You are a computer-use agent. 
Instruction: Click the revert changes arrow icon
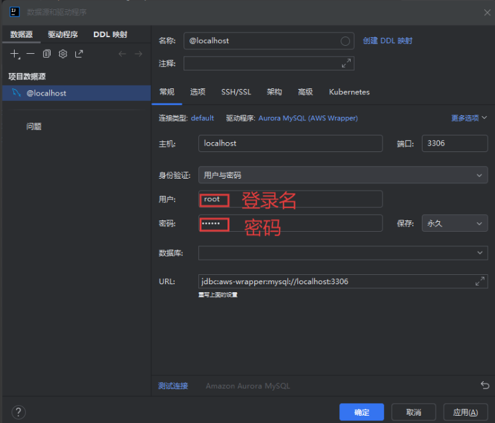coord(485,385)
